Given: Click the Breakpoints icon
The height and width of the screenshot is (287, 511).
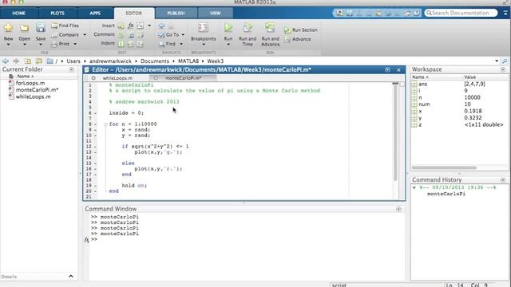Looking at the screenshot, I should point(204,29).
